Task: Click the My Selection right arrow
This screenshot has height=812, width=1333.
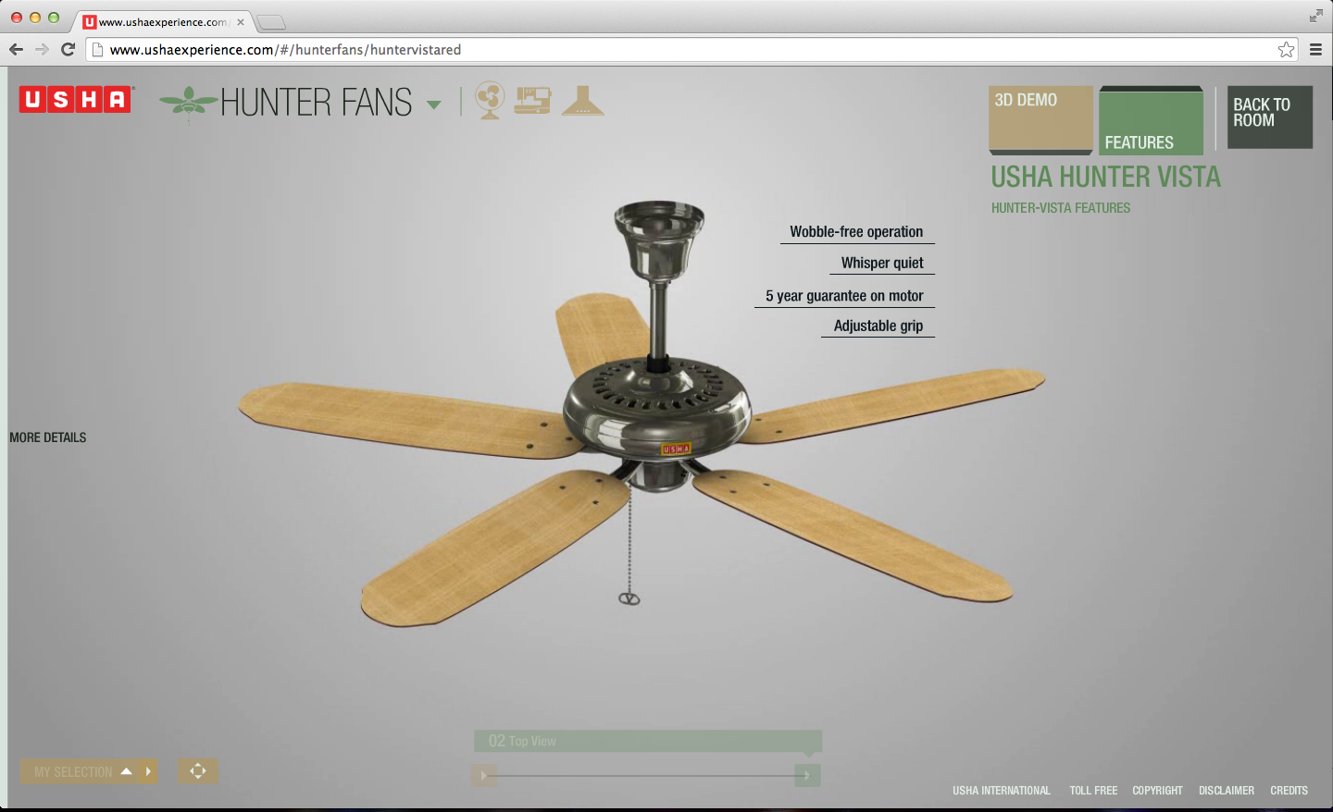Action: tap(148, 771)
